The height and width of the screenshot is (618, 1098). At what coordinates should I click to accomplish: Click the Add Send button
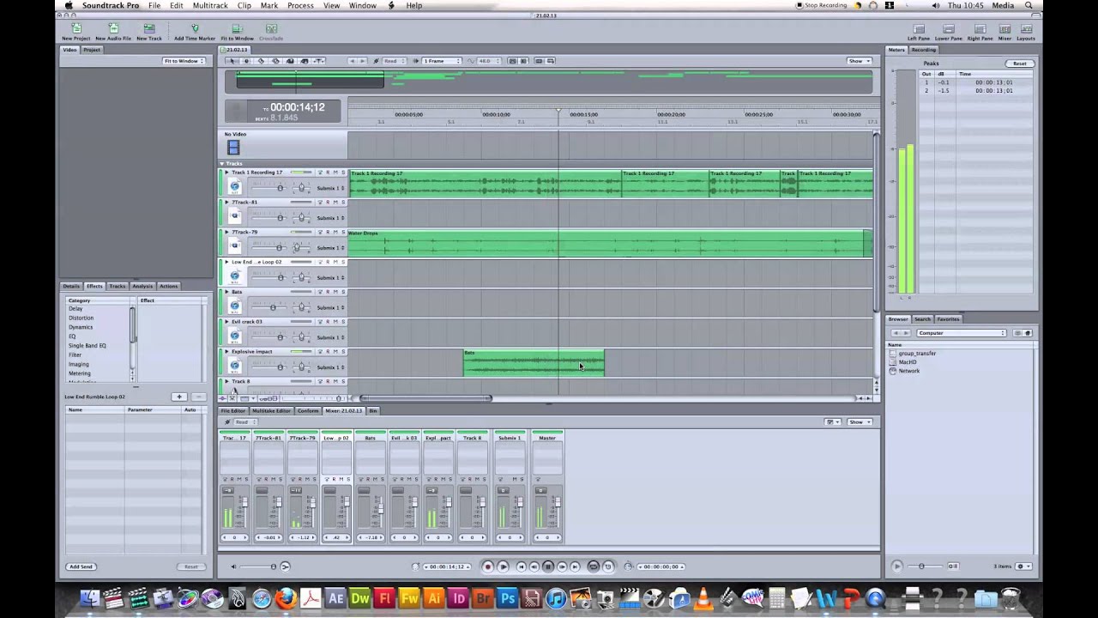(x=81, y=566)
